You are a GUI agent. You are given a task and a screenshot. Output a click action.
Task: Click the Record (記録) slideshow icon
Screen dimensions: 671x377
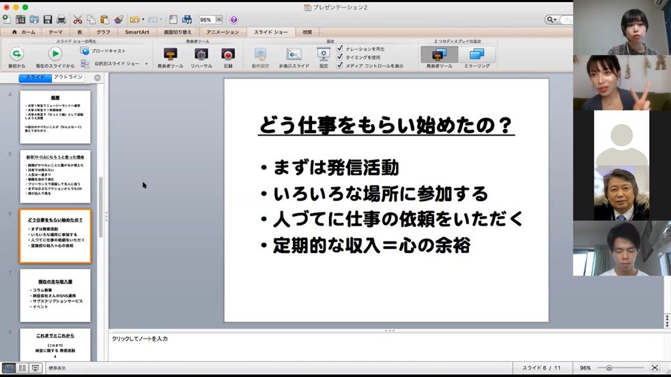click(228, 55)
